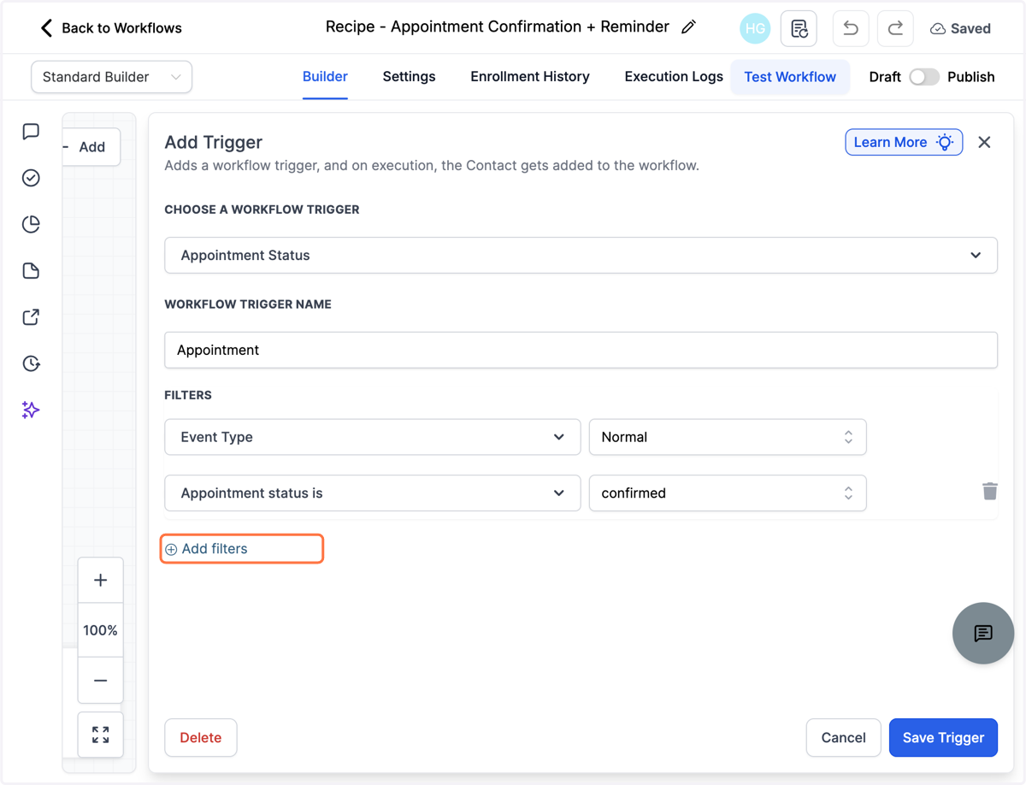Click the Workflow Trigger Name input field
The image size is (1026, 785).
(x=581, y=351)
